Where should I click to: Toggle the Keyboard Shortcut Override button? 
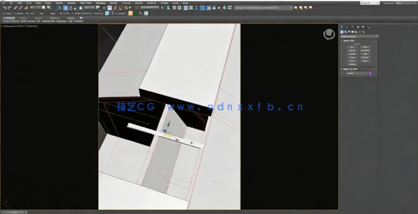(109, 8)
